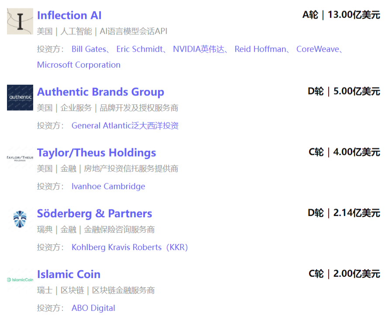Click the Söderberg & Partners lion logo
The width and height of the screenshot is (392, 320).
coord(20,218)
